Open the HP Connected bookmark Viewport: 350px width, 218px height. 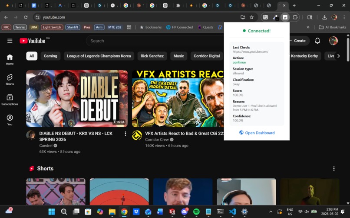coord(179,27)
